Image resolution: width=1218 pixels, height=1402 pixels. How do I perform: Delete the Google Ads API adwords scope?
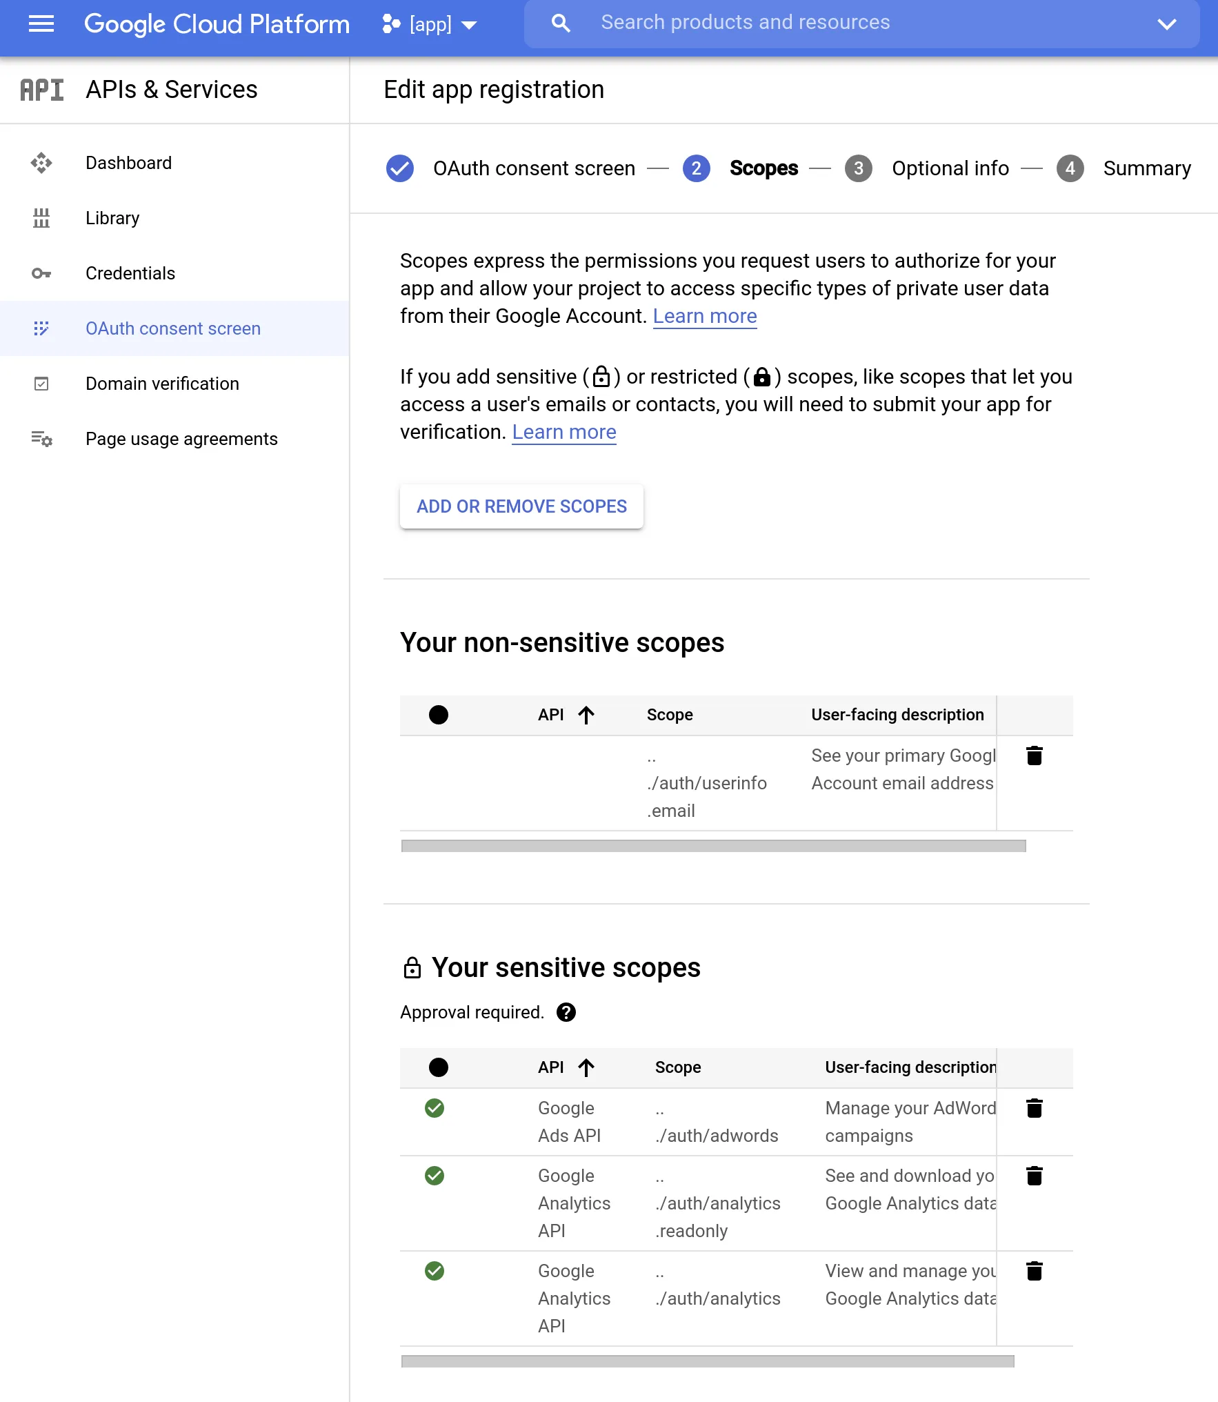coord(1034,1108)
